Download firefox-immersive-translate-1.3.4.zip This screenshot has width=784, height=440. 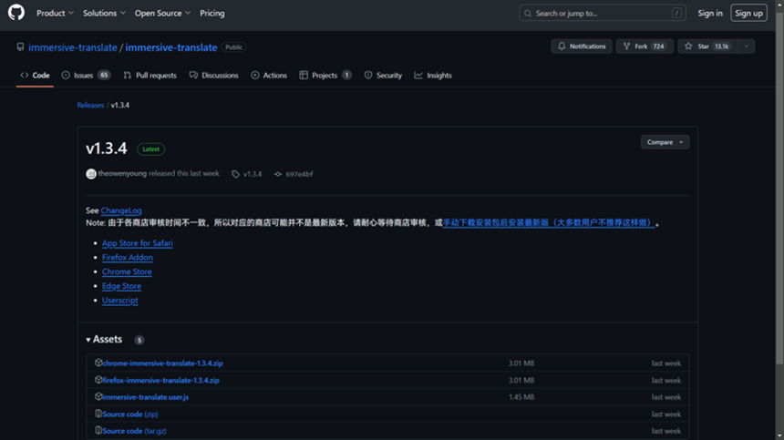coord(161,381)
